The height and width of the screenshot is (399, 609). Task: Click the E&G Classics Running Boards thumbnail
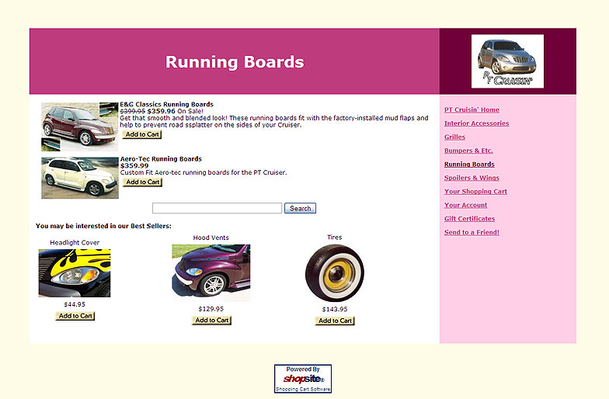[79, 127]
